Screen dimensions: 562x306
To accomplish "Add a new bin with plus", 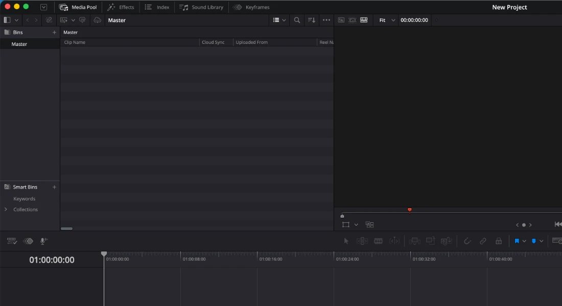I will point(54,32).
